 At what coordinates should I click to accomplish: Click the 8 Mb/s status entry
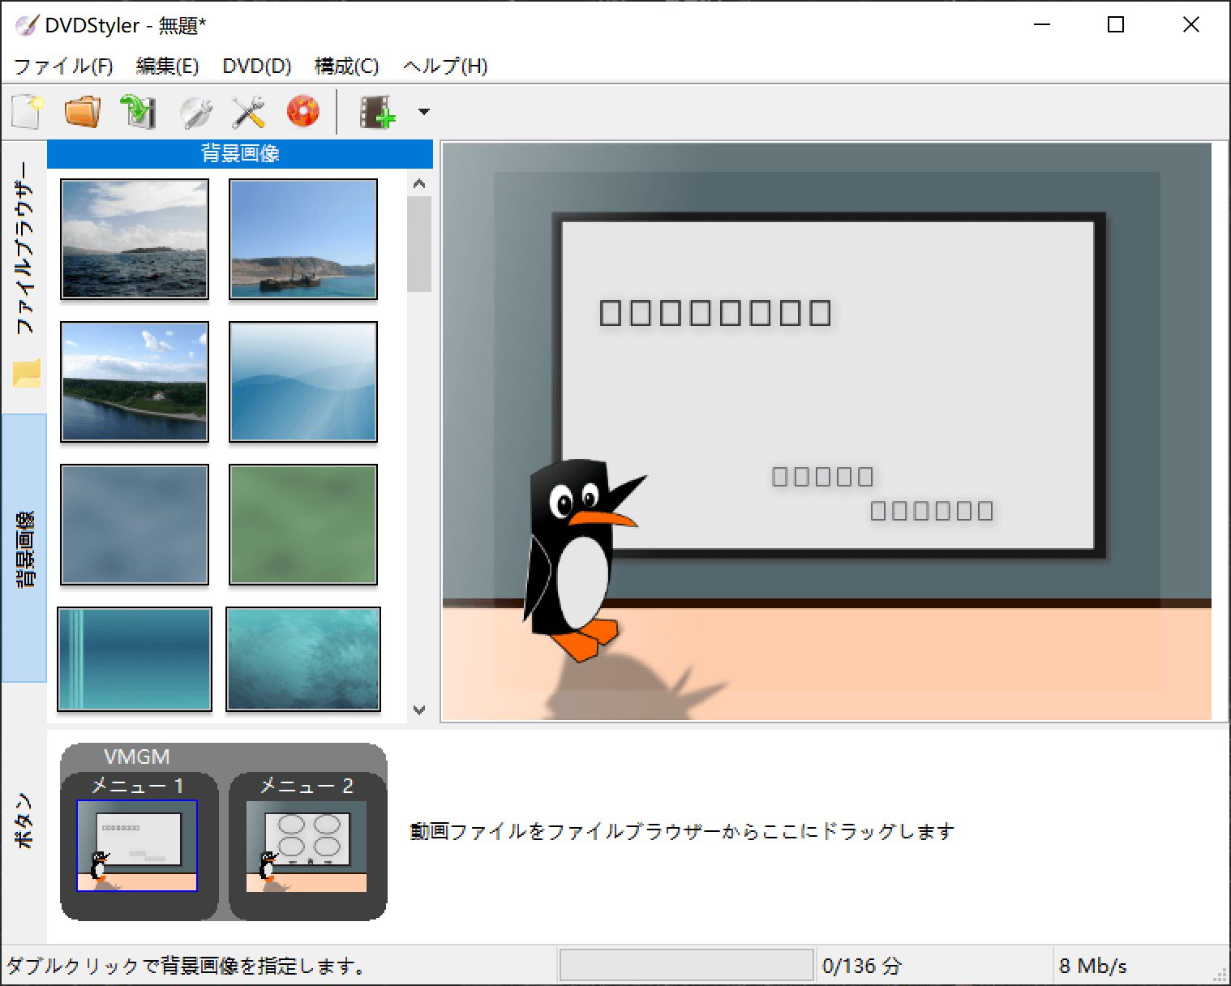[x=1092, y=966]
